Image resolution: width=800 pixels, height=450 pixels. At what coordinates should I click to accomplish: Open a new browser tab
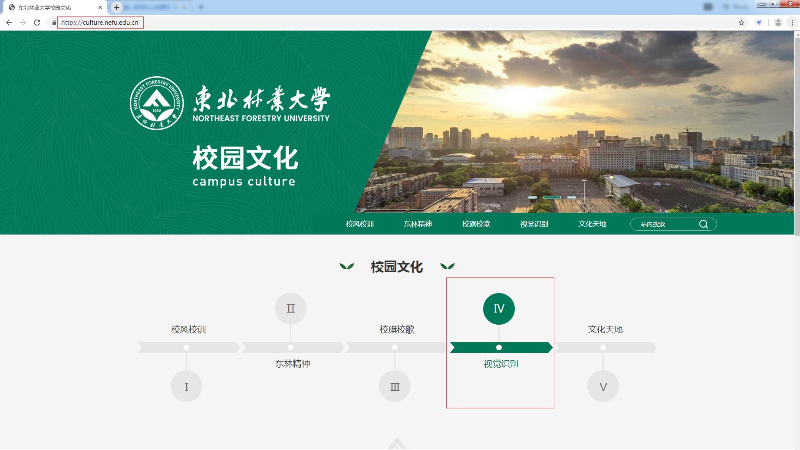pos(116,7)
